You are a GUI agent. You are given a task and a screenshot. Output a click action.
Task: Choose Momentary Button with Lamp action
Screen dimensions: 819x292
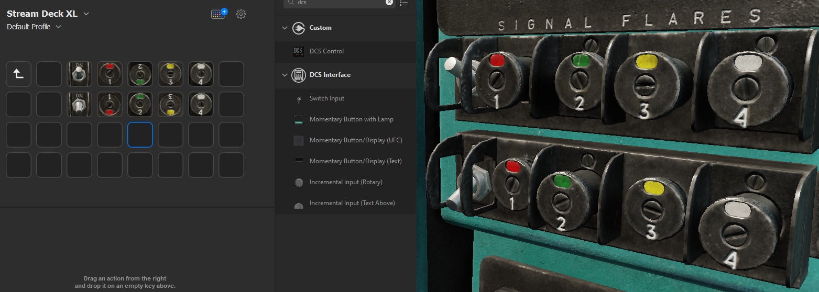point(351,119)
